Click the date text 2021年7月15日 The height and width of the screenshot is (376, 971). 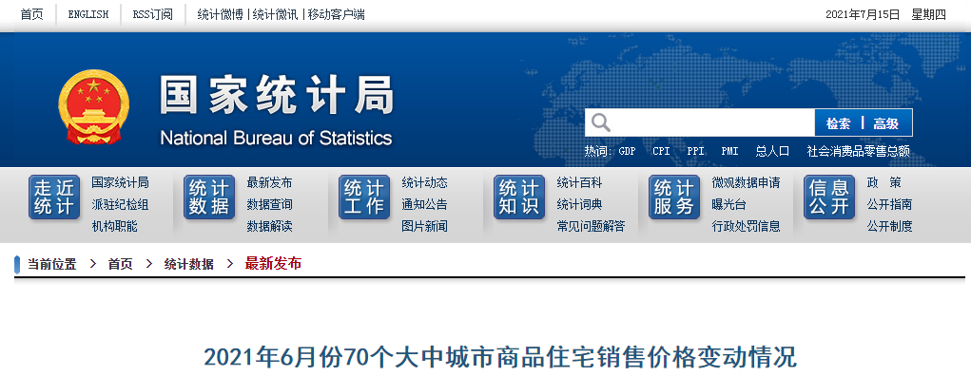[863, 15]
